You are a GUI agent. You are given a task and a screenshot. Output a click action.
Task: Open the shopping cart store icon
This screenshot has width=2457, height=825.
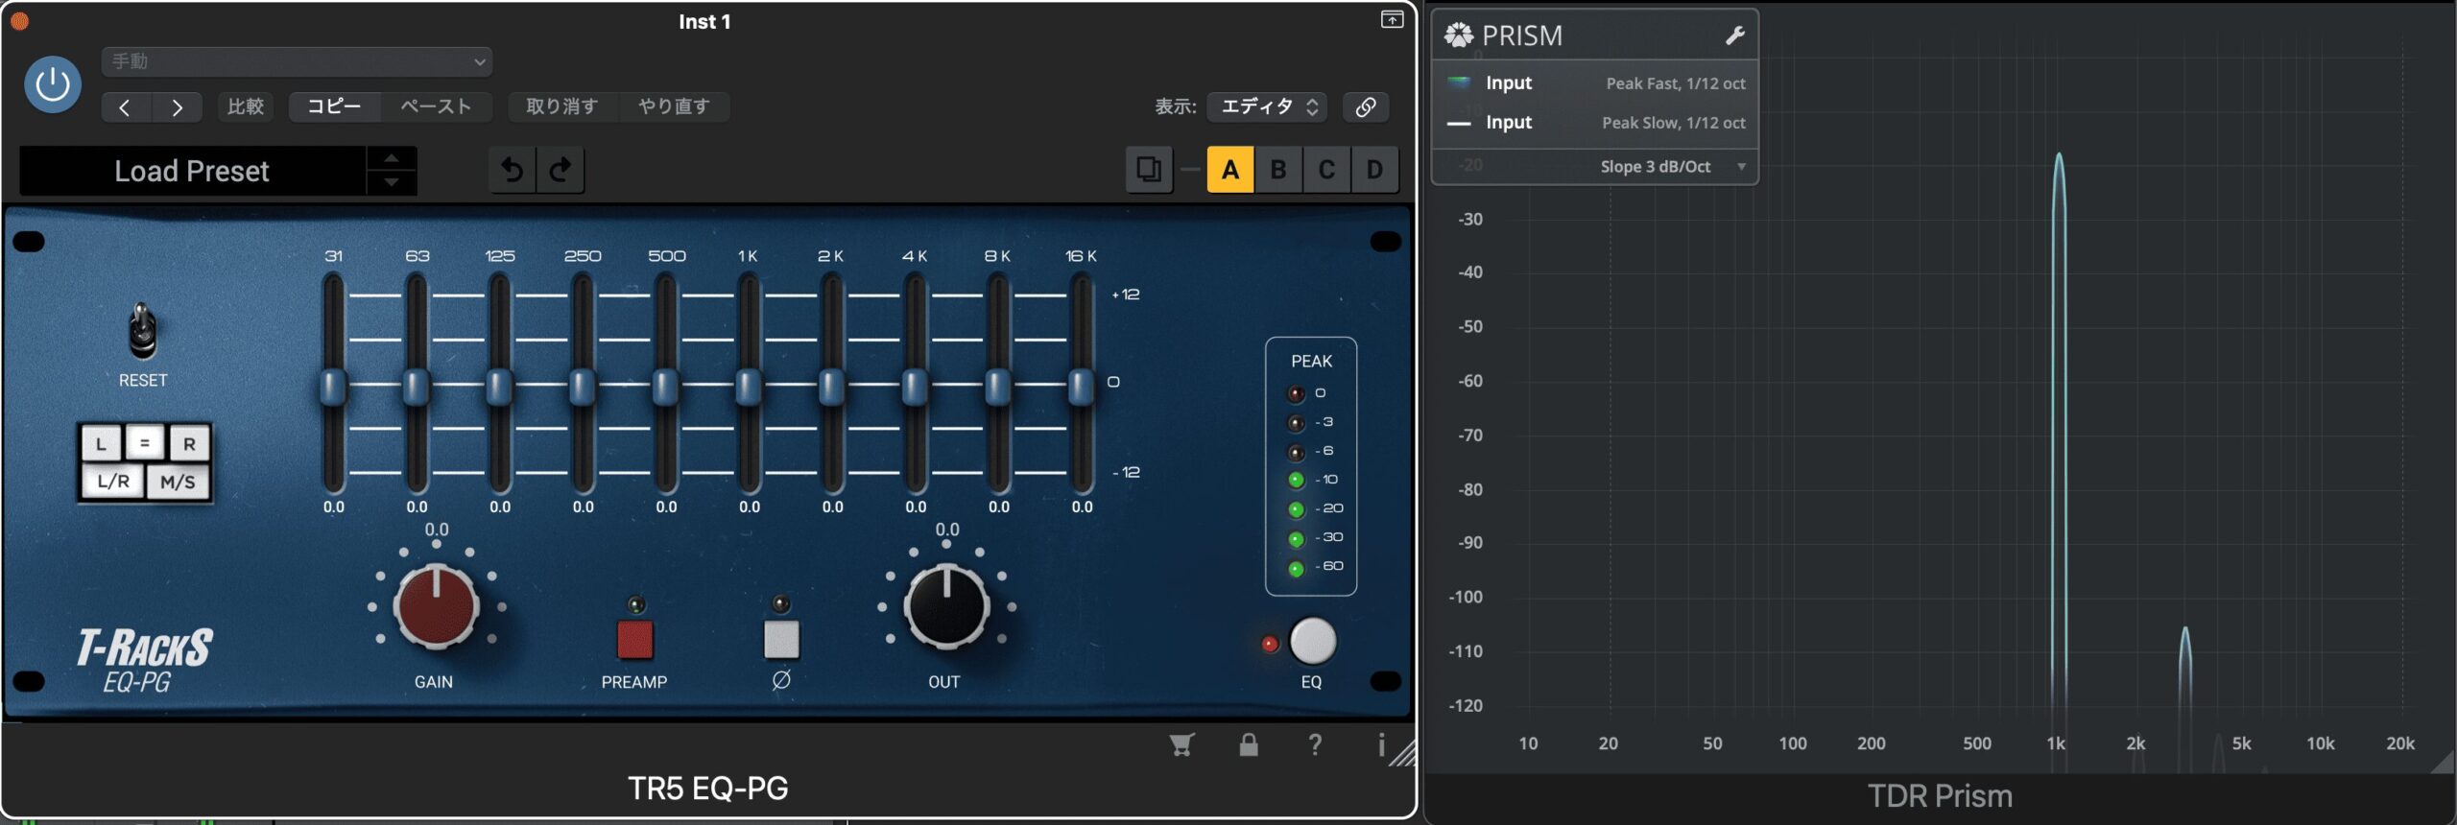pos(1181,744)
